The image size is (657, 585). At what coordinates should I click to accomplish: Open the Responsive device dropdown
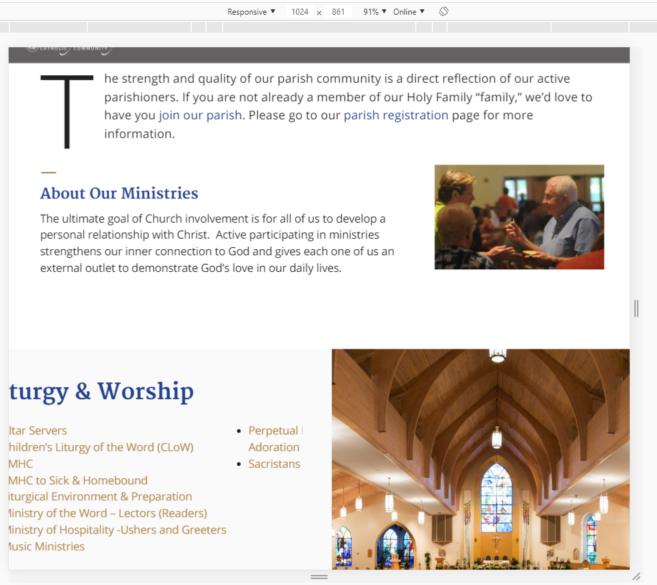coord(251,12)
